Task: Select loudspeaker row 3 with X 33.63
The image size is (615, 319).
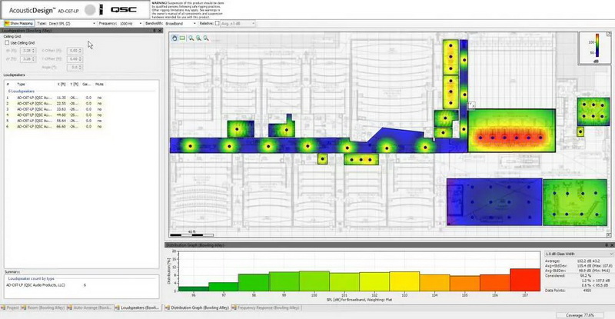Action: point(55,109)
